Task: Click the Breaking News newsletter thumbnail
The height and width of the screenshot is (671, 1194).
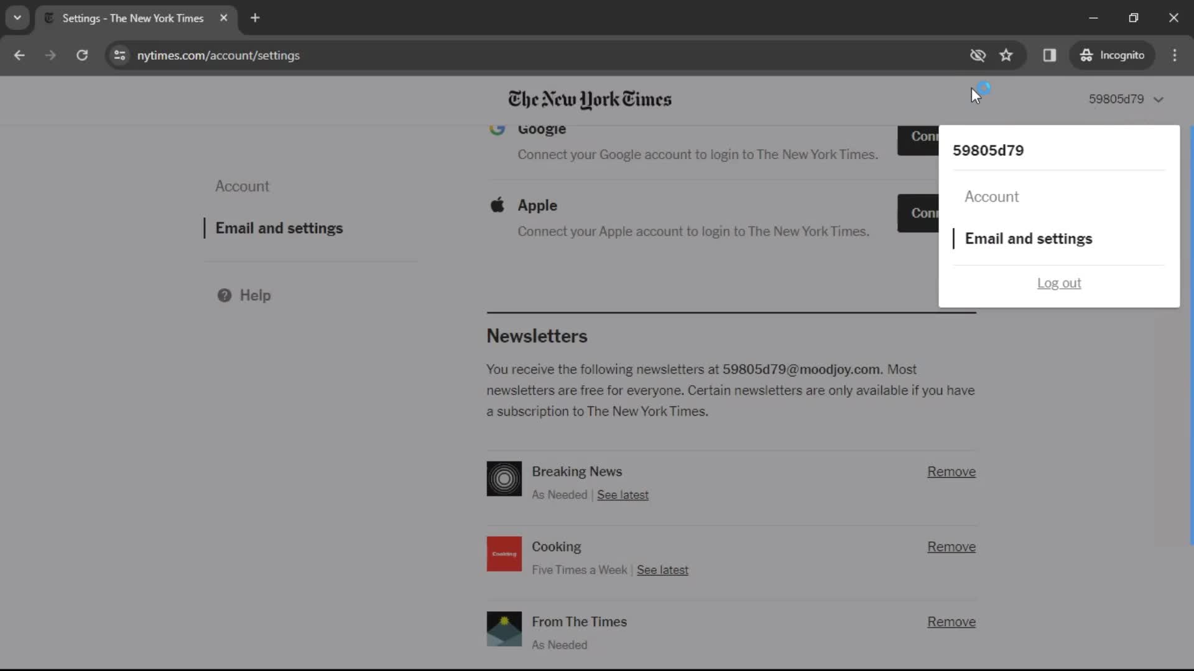Action: 504,478
